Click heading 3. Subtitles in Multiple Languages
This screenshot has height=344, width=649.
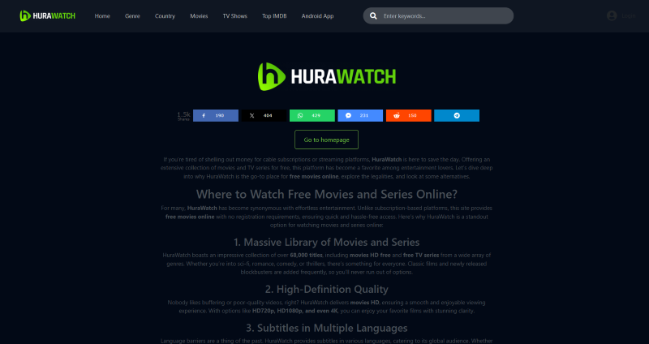pyautogui.click(x=327, y=328)
